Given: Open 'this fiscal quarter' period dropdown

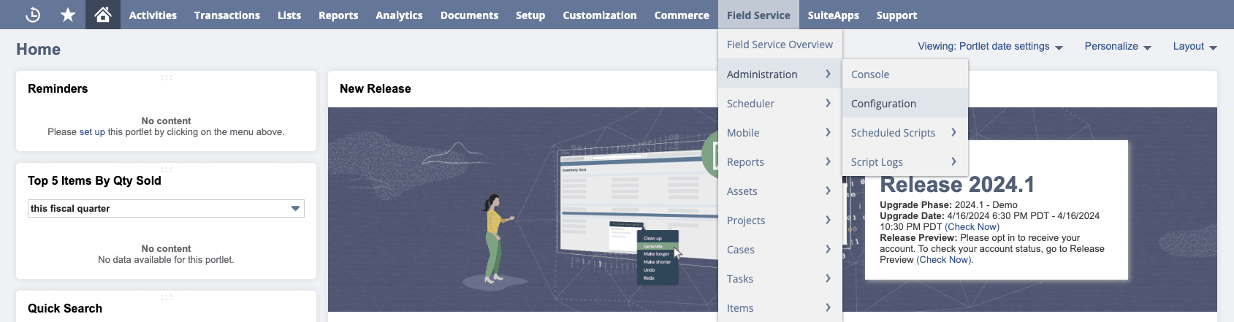Looking at the screenshot, I should click(x=166, y=208).
